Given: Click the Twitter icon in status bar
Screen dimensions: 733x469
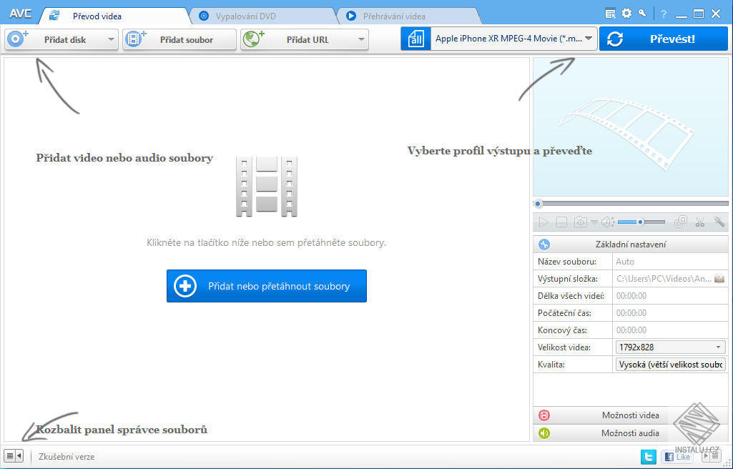Looking at the screenshot, I should pos(649,457).
